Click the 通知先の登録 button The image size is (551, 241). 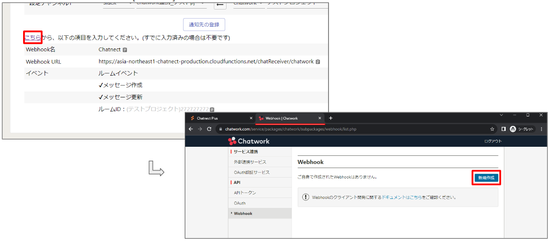click(x=204, y=24)
